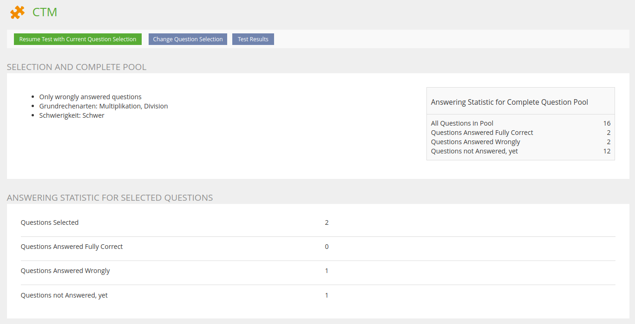Select the 'All Questions in Pool' row
This screenshot has height=324, width=635.
(462, 123)
